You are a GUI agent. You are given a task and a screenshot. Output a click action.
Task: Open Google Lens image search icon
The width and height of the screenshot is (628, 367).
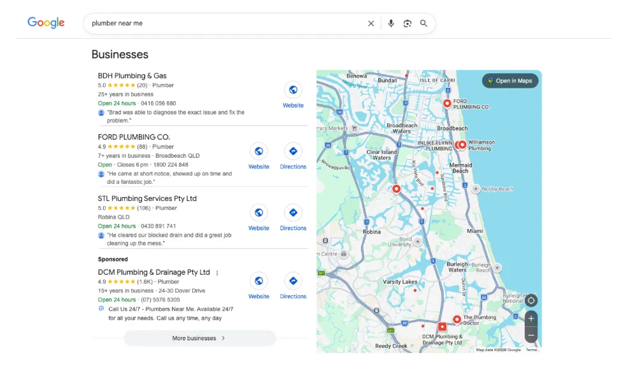[x=408, y=24]
